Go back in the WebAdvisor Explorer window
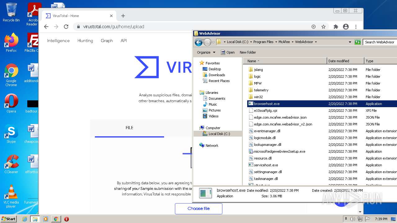The image size is (397, 223). coord(198,42)
